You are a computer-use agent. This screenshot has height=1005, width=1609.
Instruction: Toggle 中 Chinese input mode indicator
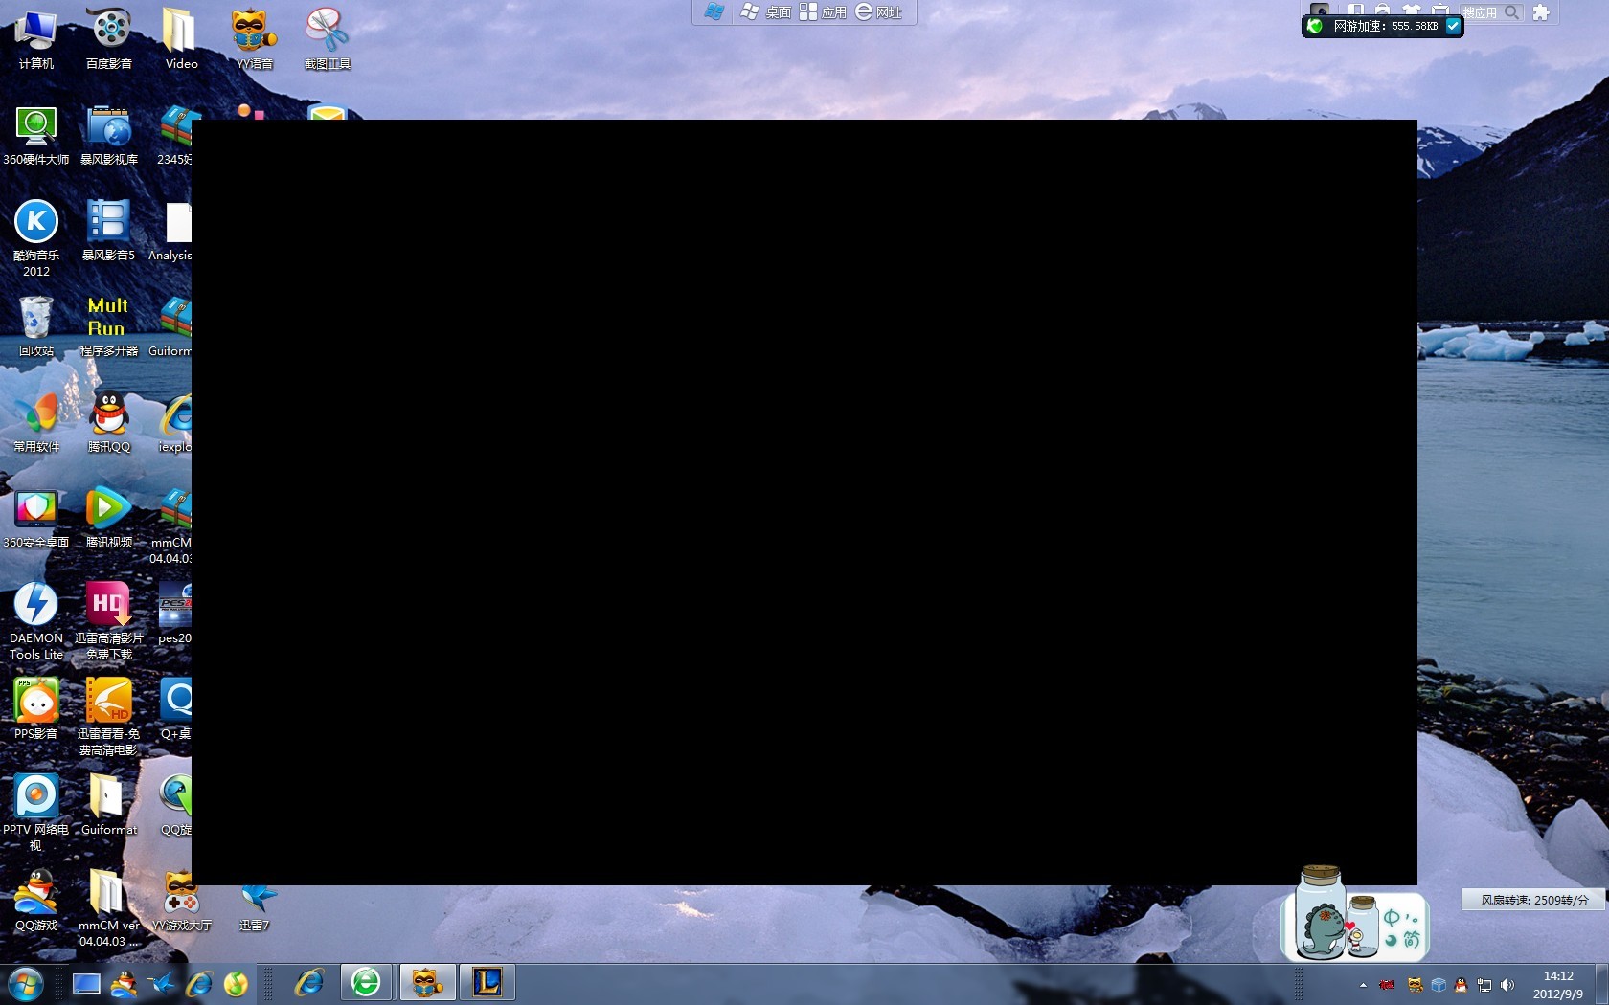tap(1392, 919)
